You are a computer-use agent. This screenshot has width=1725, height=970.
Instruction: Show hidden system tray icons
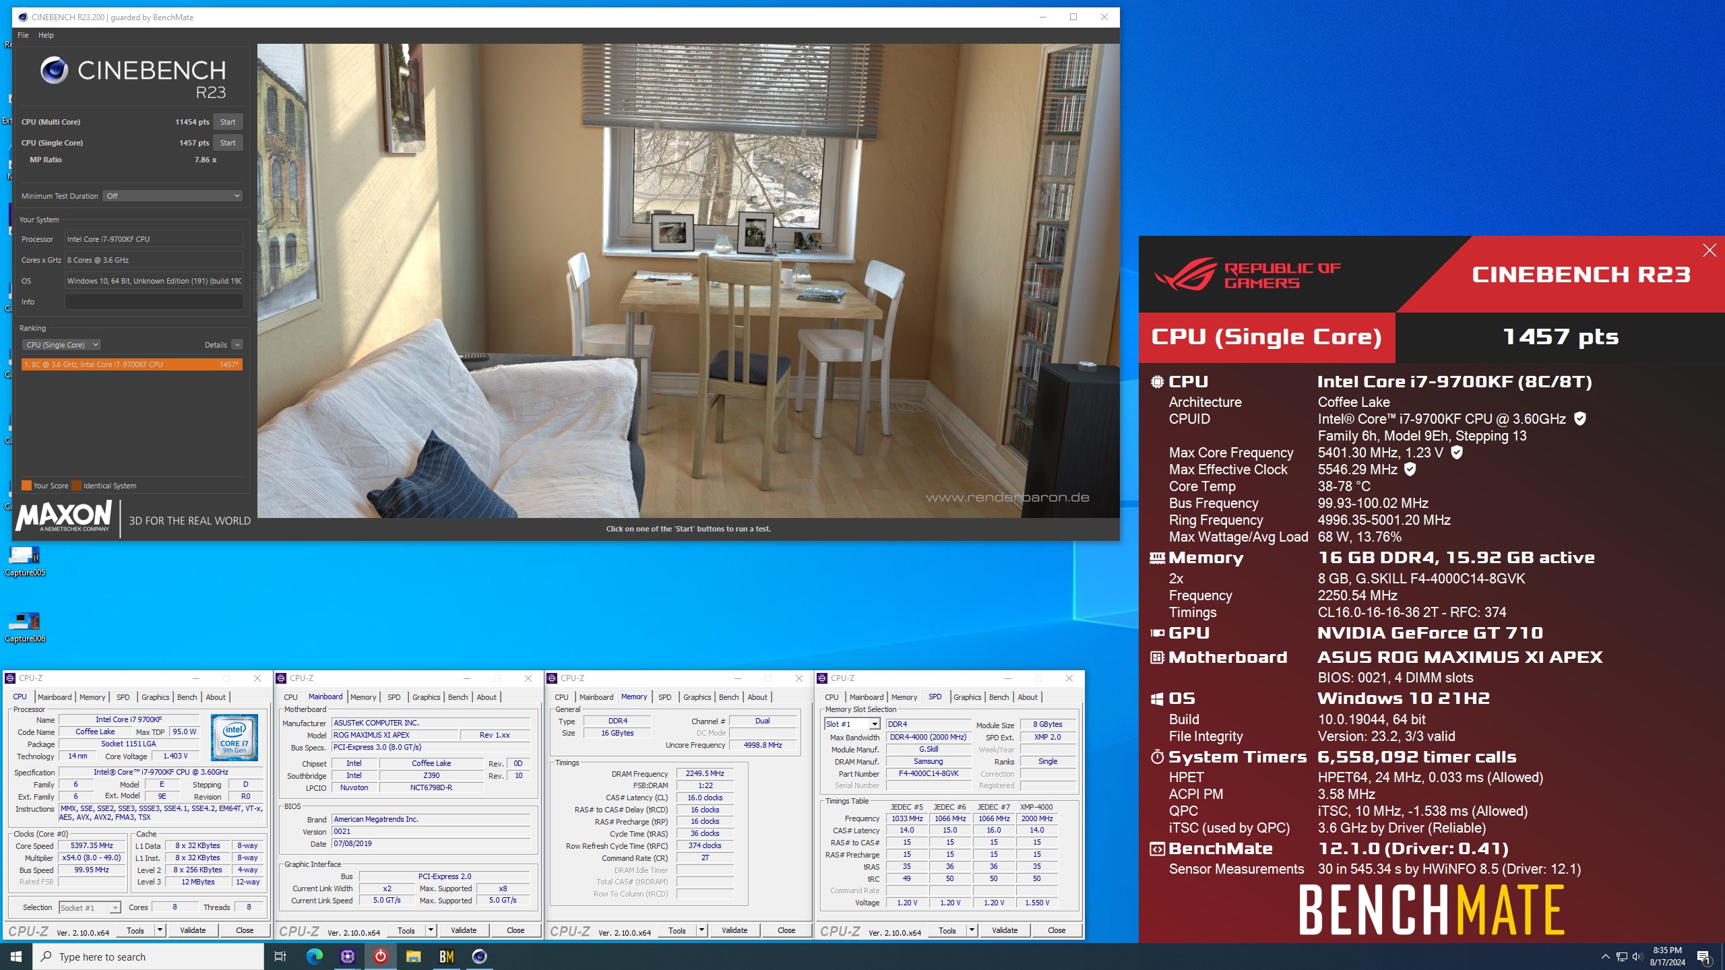[1605, 957]
